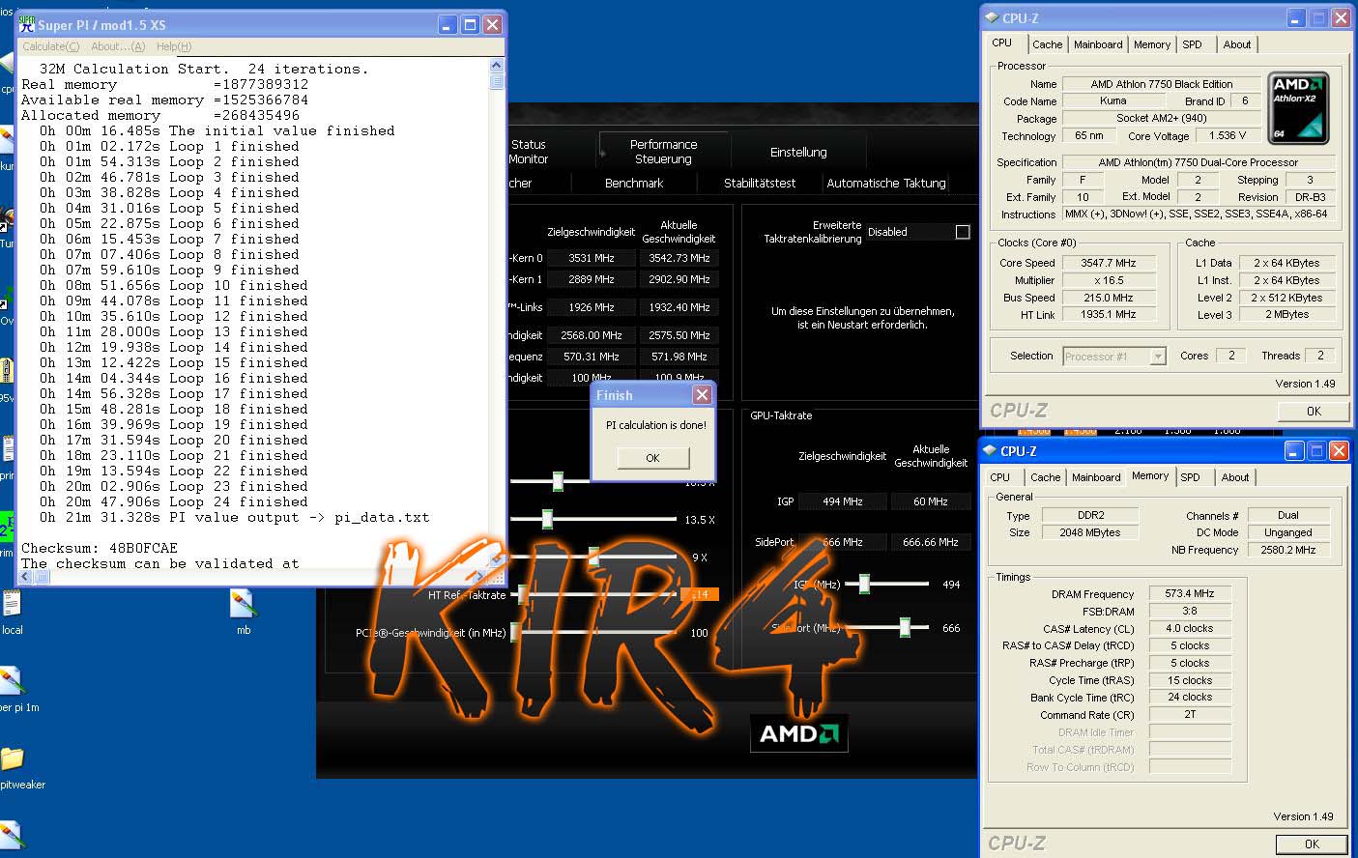Open the Calculate menu in Super PI
The image size is (1358, 858).
tap(50, 46)
